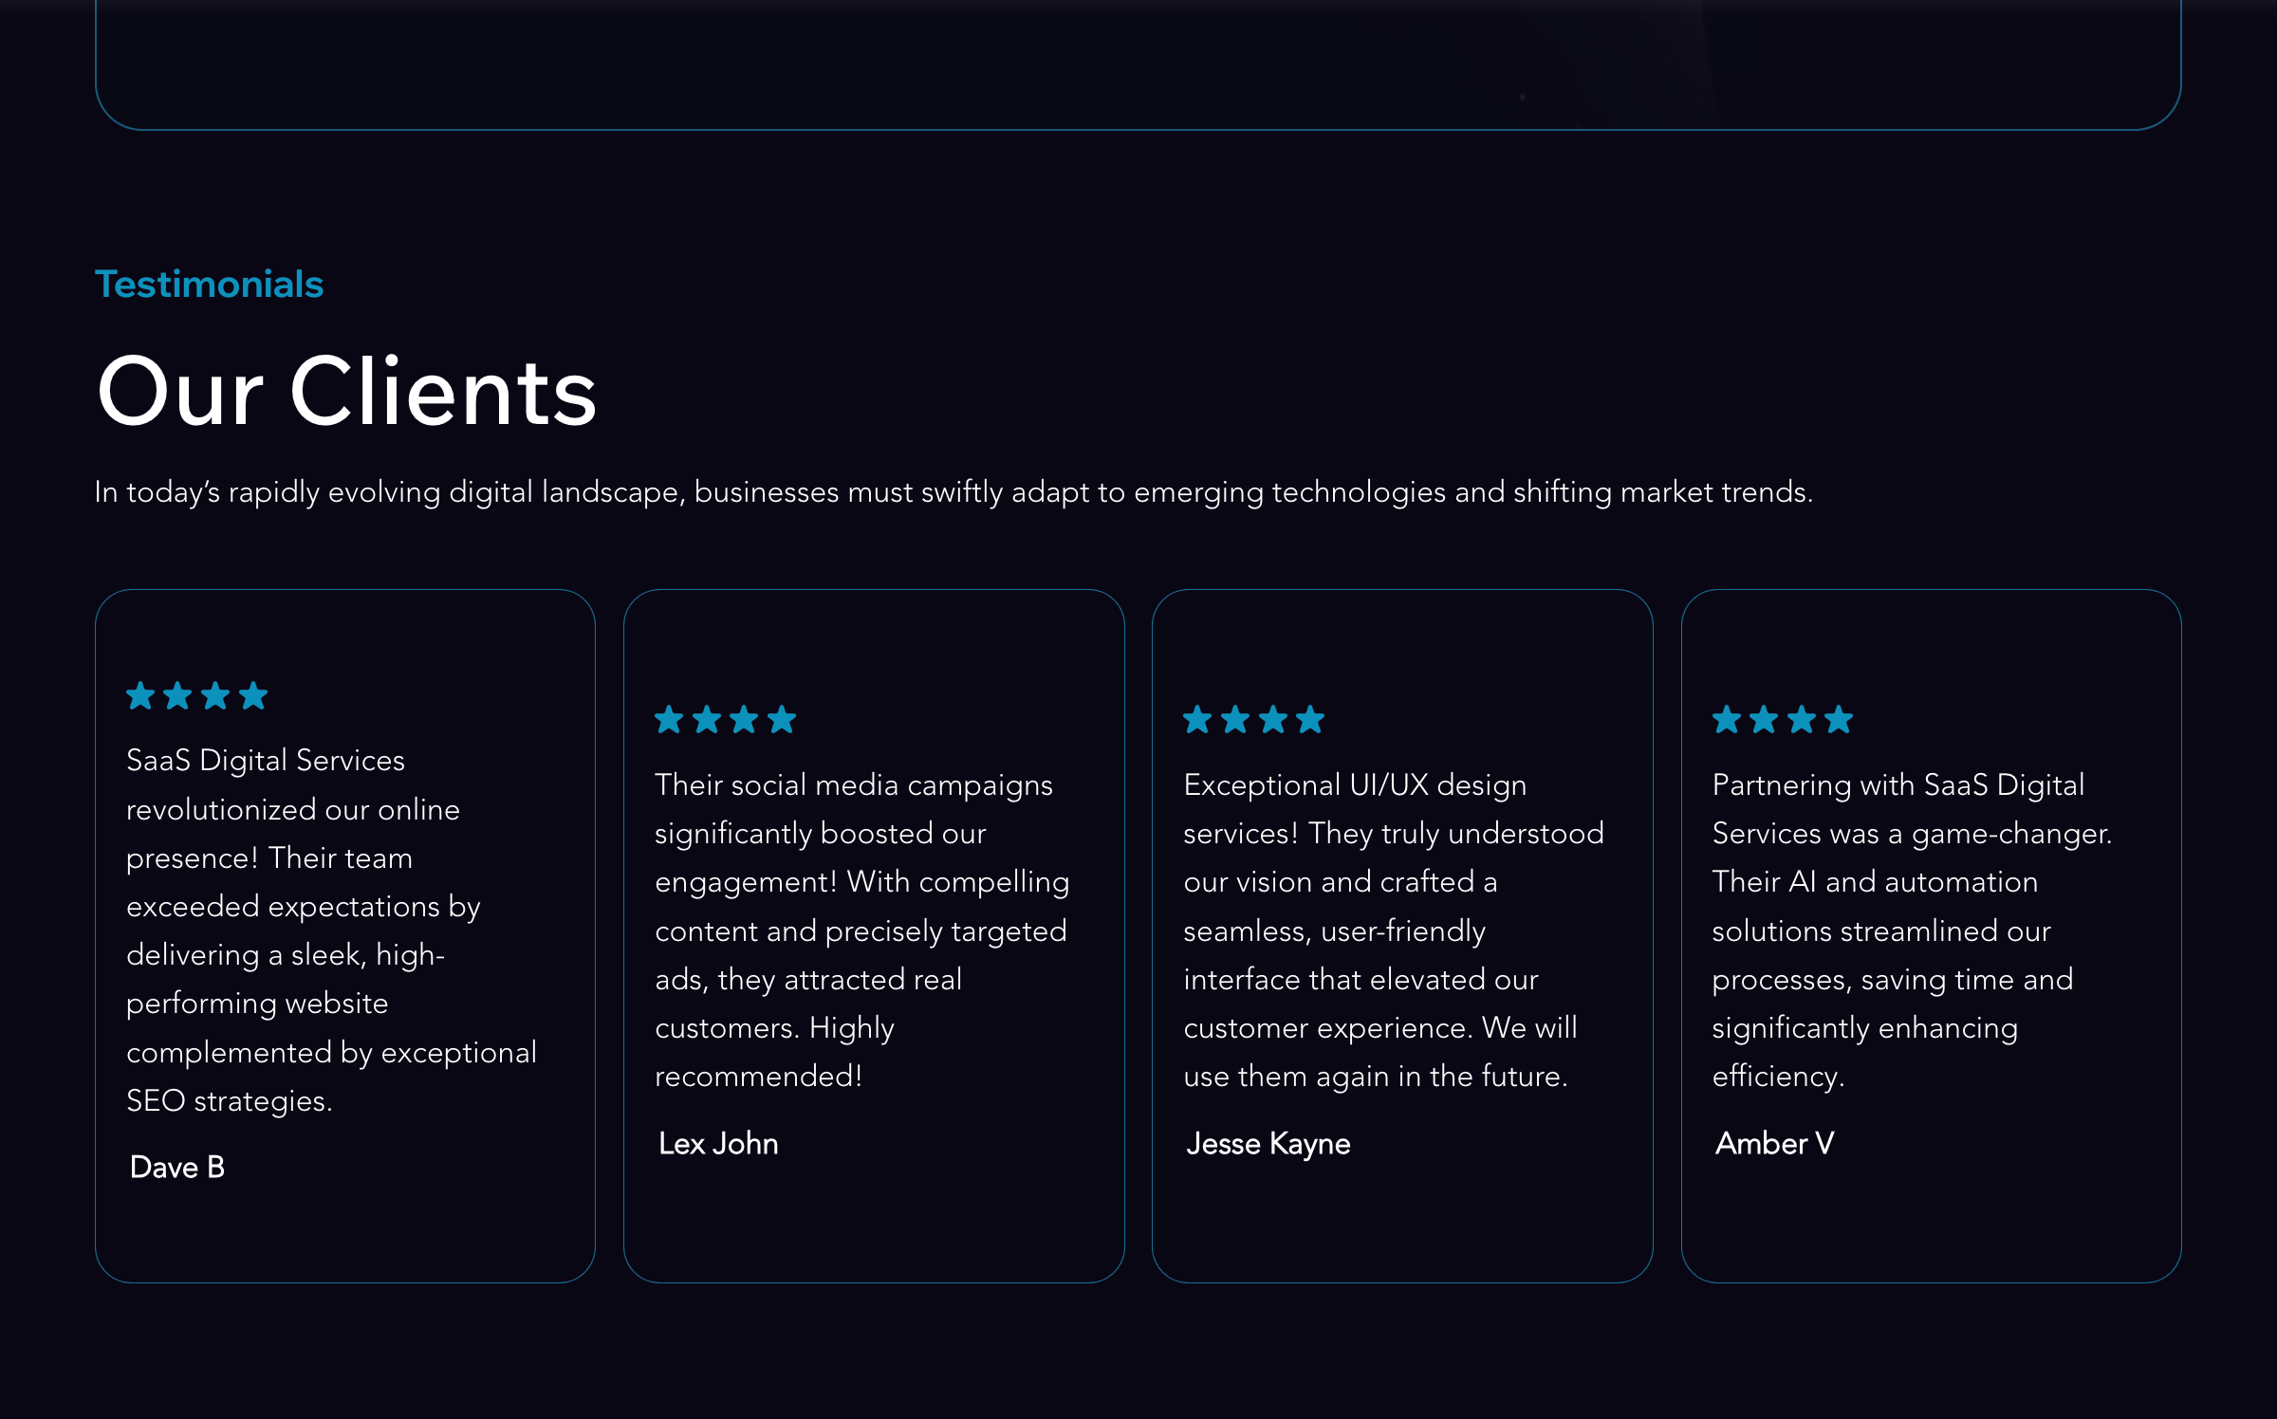This screenshot has height=1419, width=2277.
Task: Click the Our Clients heading
Action: point(347,391)
